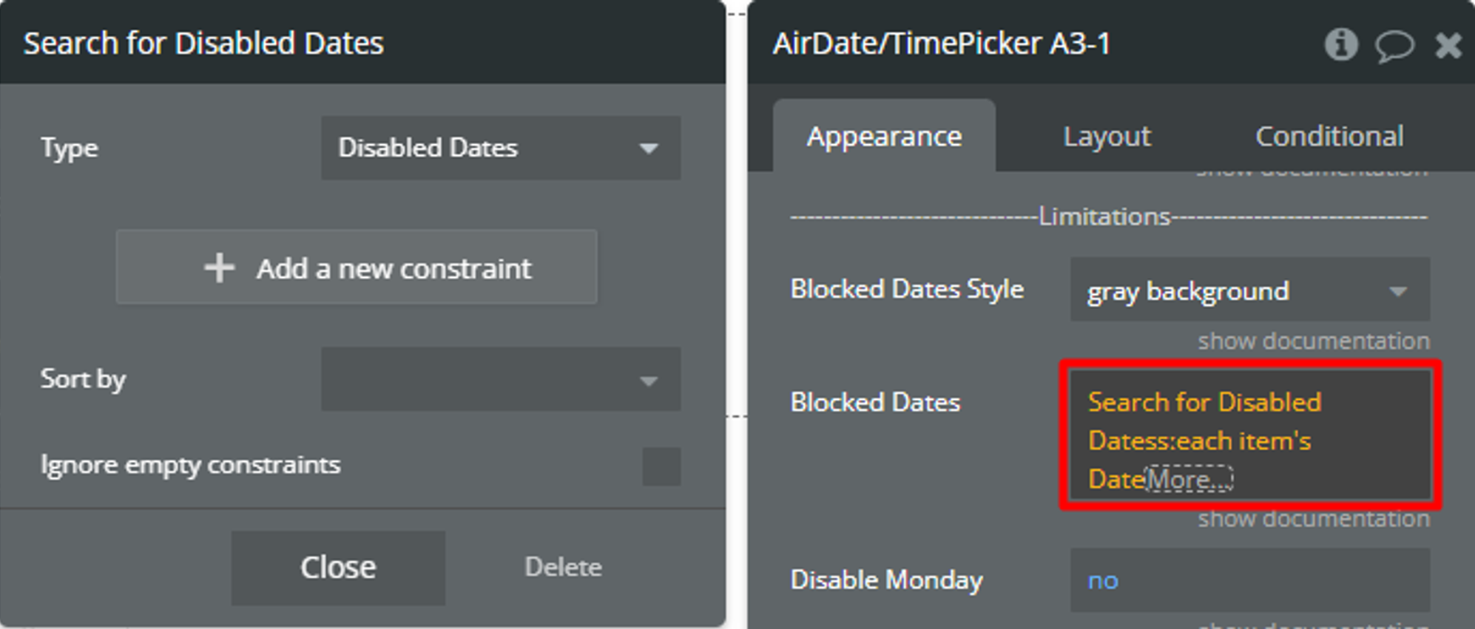The width and height of the screenshot is (1475, 629).
Task: Click the plus icon for new constraint
Action: 220,268
